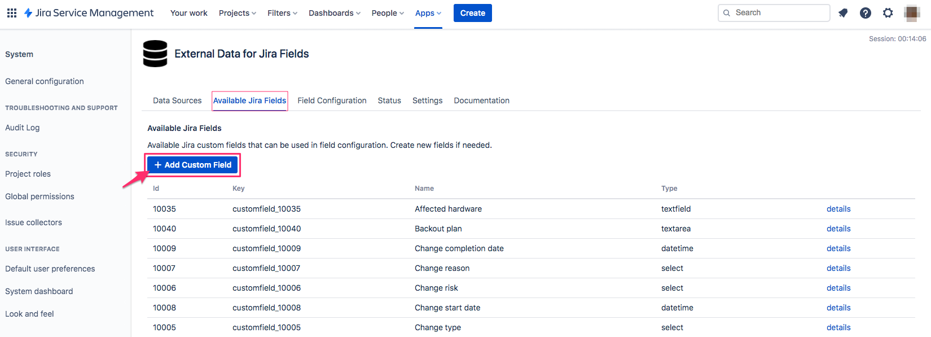Click the Change type name cell
The height and width of the screenshot is (337, 931).
point(438,327)
